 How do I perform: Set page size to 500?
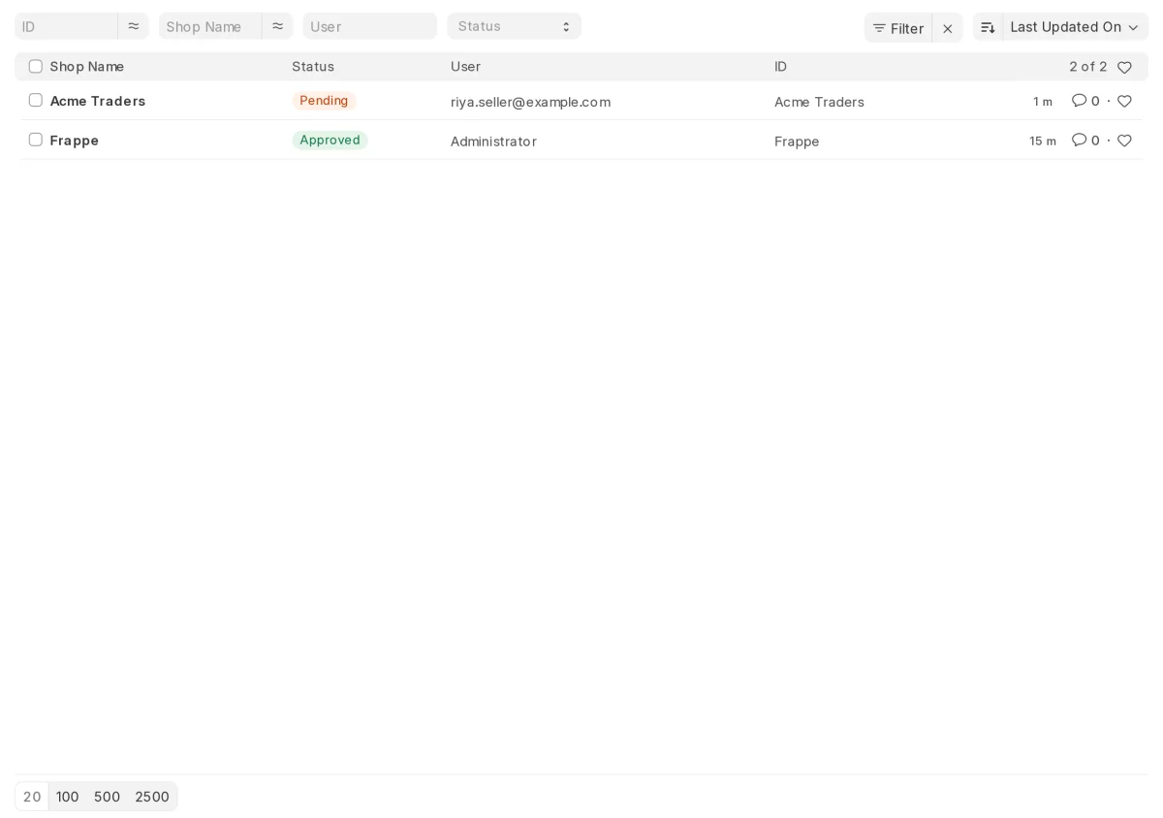tap(107, 797)
